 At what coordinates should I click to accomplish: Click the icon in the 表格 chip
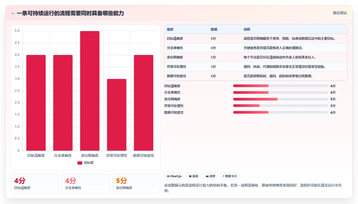(190, 176)
